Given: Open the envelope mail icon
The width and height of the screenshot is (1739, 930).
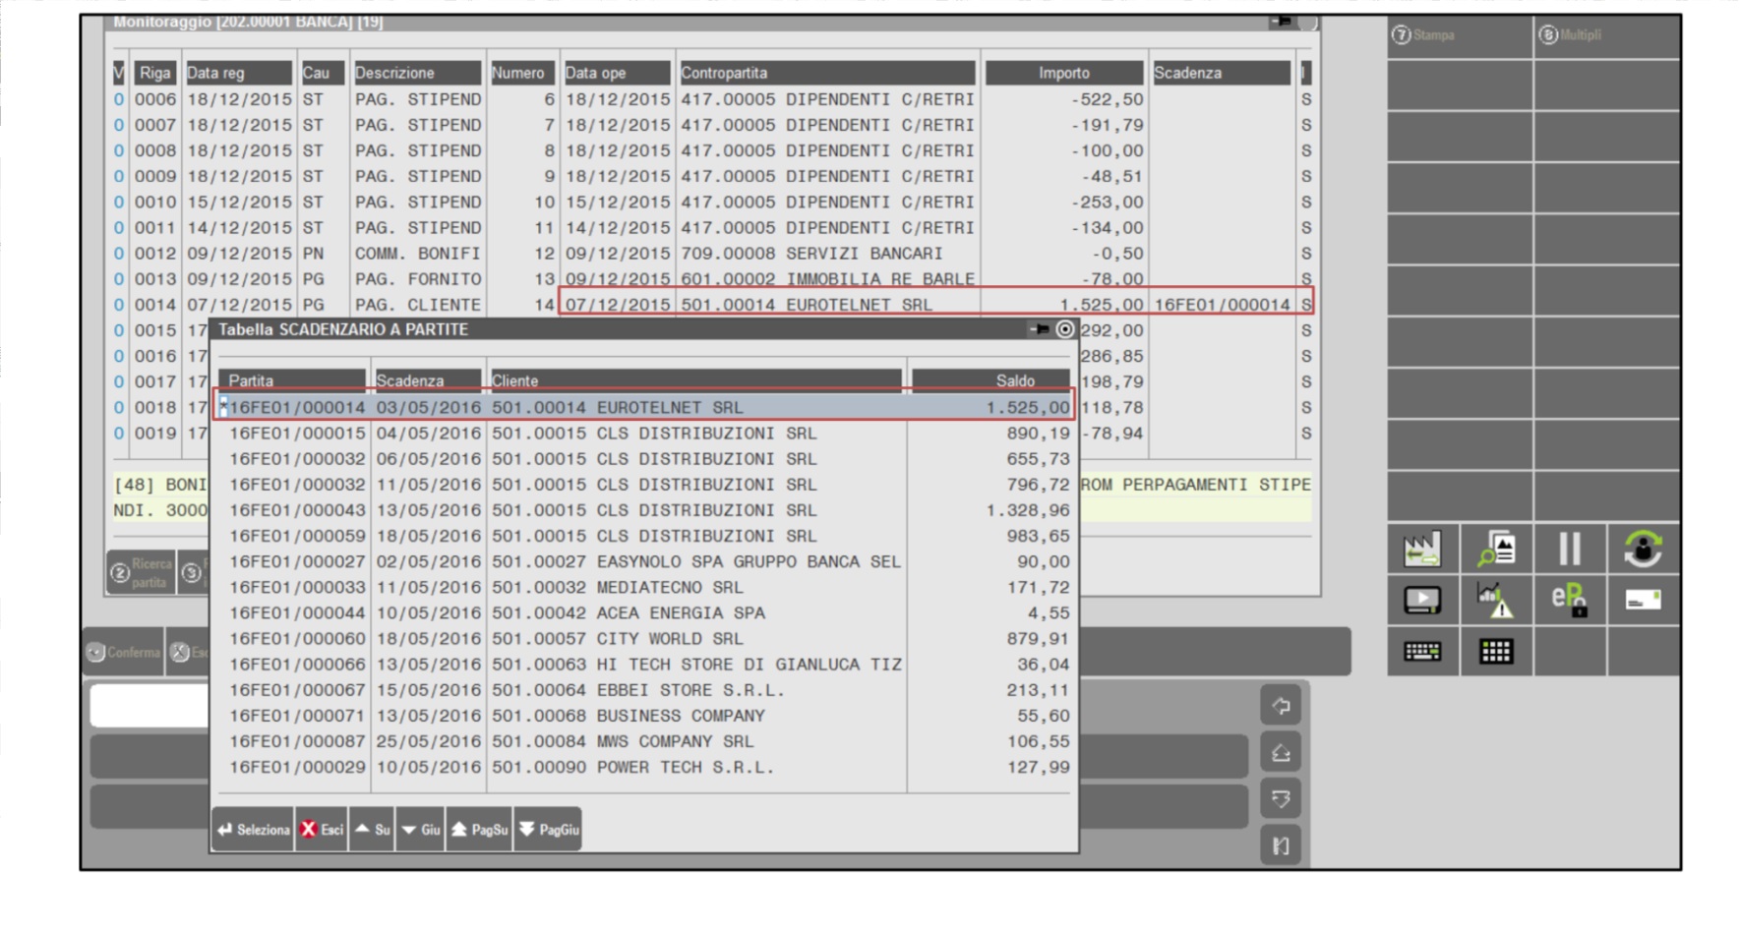Looking at the screenshot, I should tap(1643, 600).
